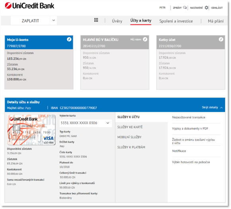Click the UniCredit Bank logo

(x=29, y=6)
